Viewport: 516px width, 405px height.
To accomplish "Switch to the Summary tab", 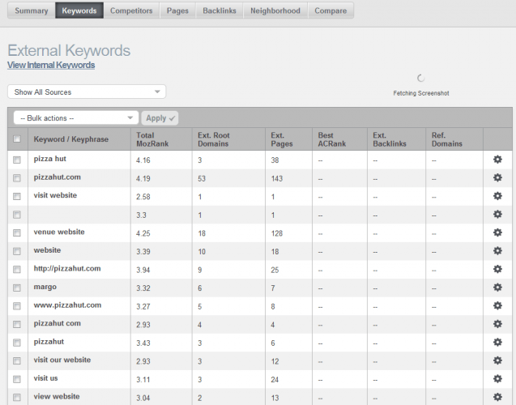I will (x=32, y=11).
